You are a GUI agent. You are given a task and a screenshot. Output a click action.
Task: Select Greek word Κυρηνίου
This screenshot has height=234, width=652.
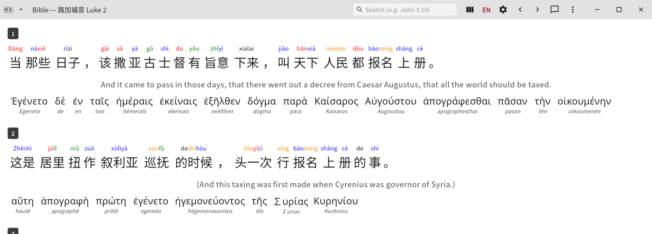tap(336, 201)
